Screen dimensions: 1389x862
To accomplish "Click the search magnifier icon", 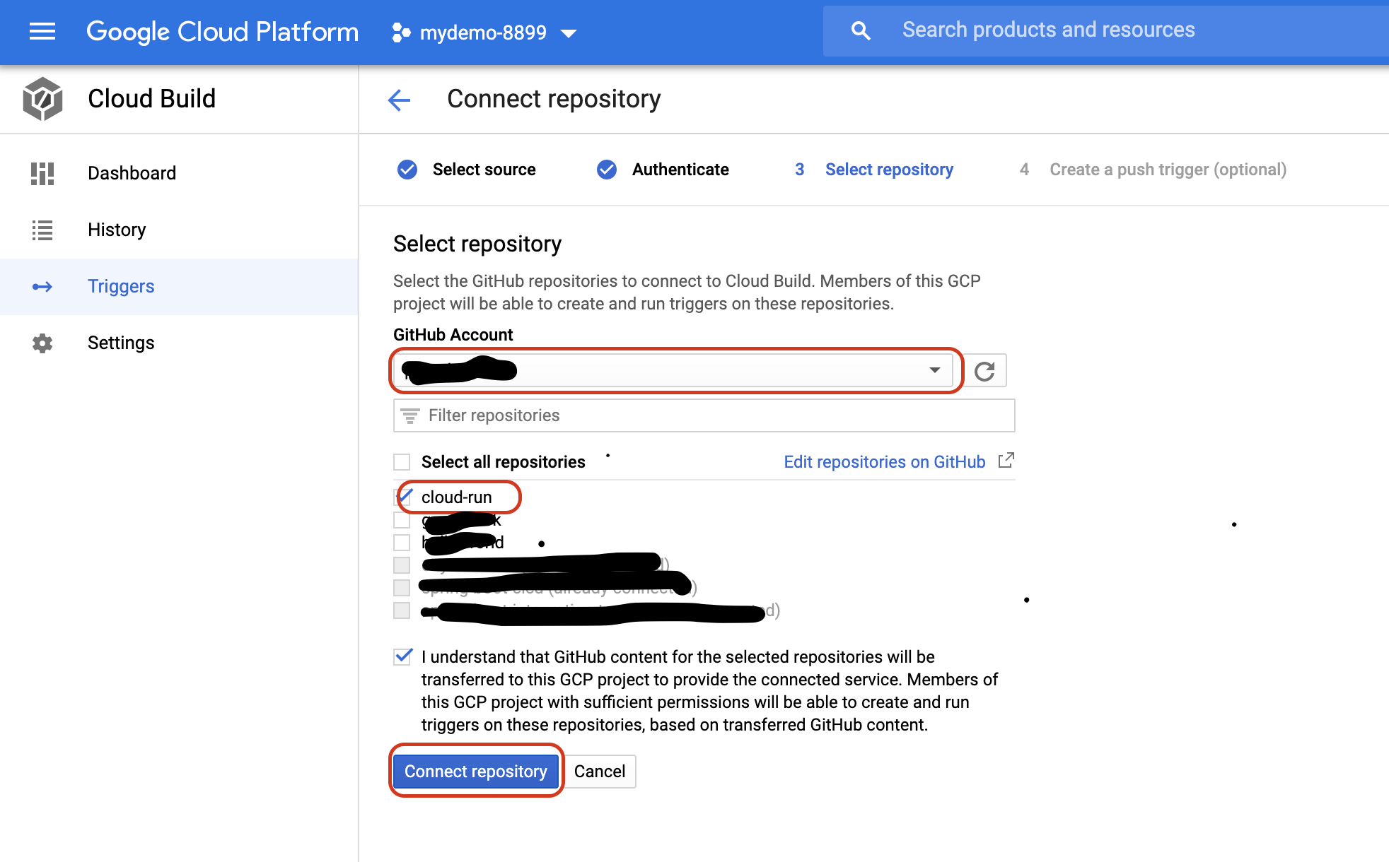I will [x=859, y=30].
